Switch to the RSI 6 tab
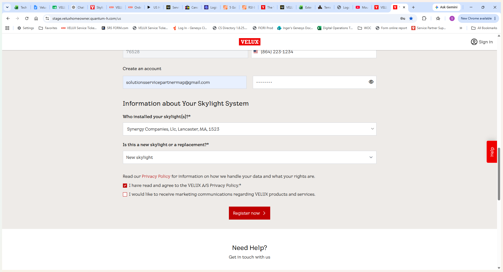Screen dimensions: 503x272 pyautogui.click(x=249, y=7)
